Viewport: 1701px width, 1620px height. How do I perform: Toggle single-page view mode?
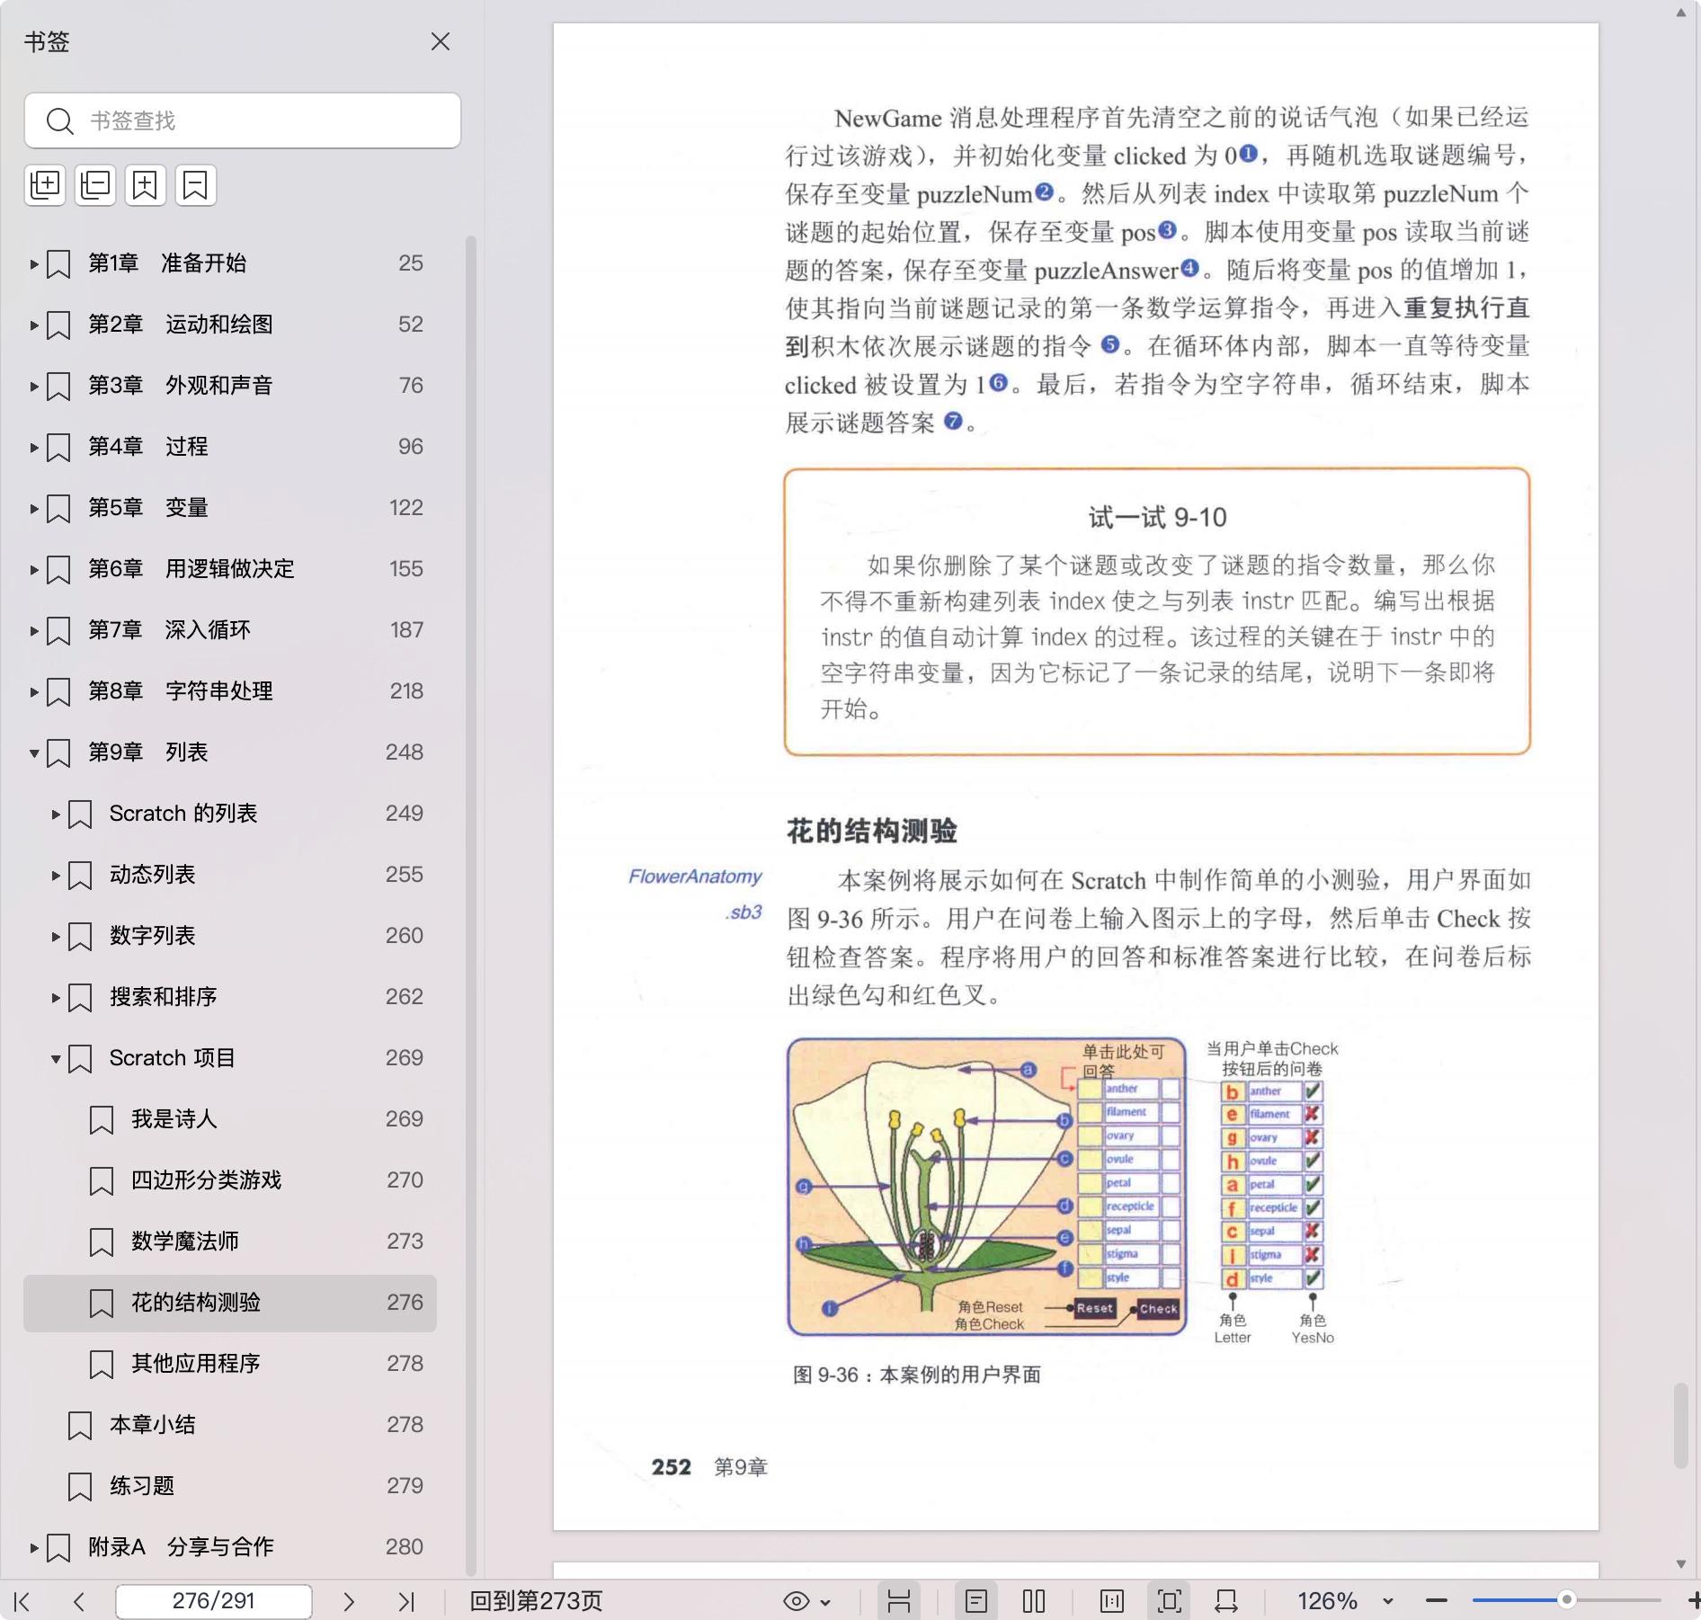pos(976,1601)
